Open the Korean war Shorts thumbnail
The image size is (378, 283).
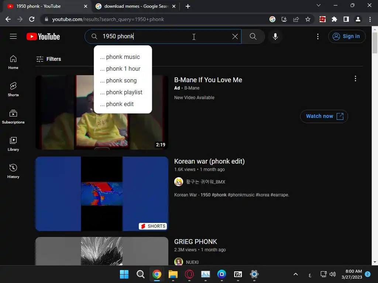pos(102,194)
